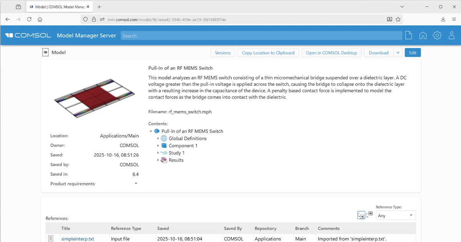Expand the Component 1 tree node
This screenshot has width=461, height=242.
click(x=158, y=146)
